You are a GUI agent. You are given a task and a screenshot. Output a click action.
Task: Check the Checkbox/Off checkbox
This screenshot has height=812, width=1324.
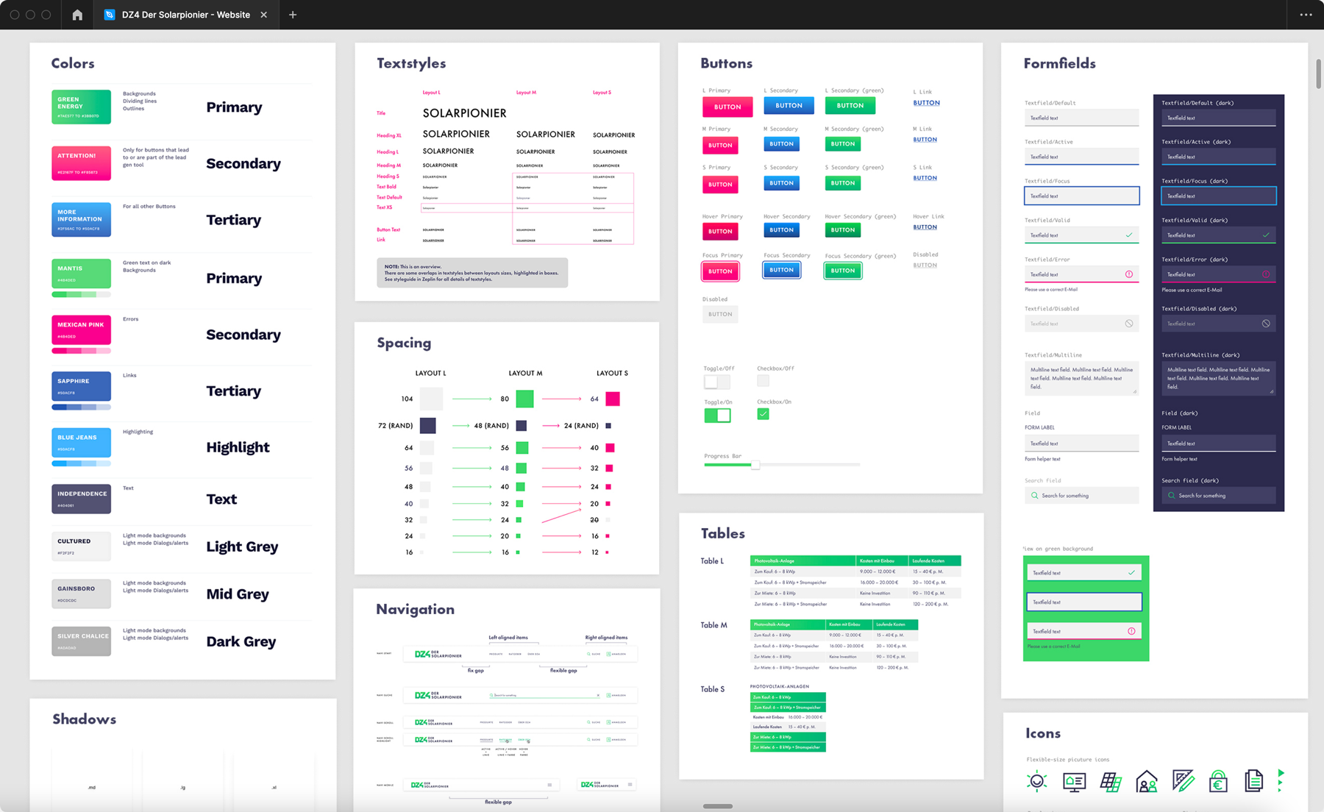pos(762,380)
